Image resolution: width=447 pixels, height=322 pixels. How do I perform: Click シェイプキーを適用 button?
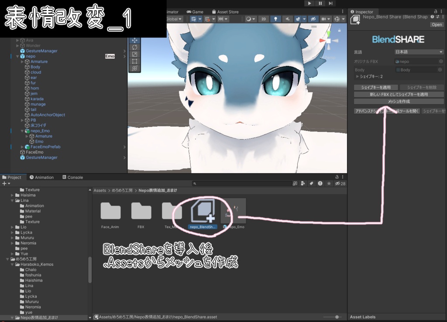point(376,87)
